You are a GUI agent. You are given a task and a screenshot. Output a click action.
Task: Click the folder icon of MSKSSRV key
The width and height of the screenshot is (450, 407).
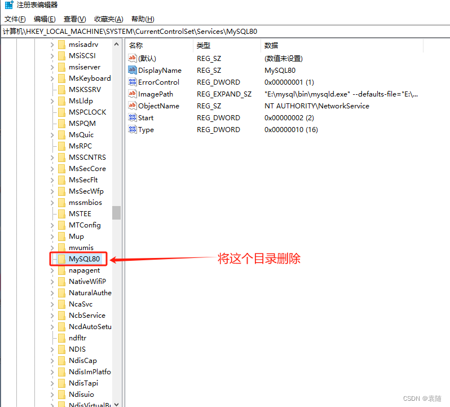pyautogui.click(x=61, y=90)
